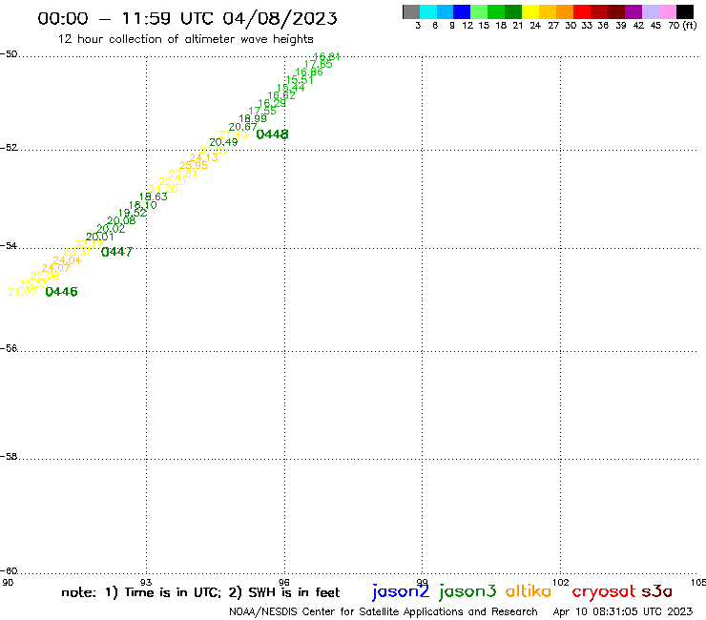
Task: Click the s3a satellite legend label
Action: coord(657,592)
